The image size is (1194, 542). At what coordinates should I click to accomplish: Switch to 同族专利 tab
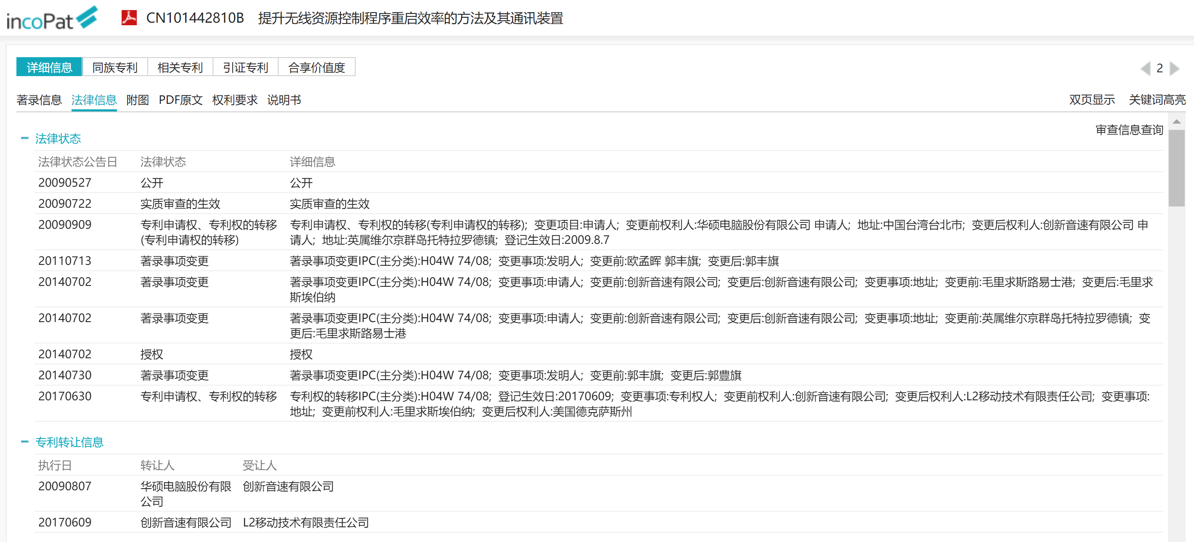coord(115,68)
